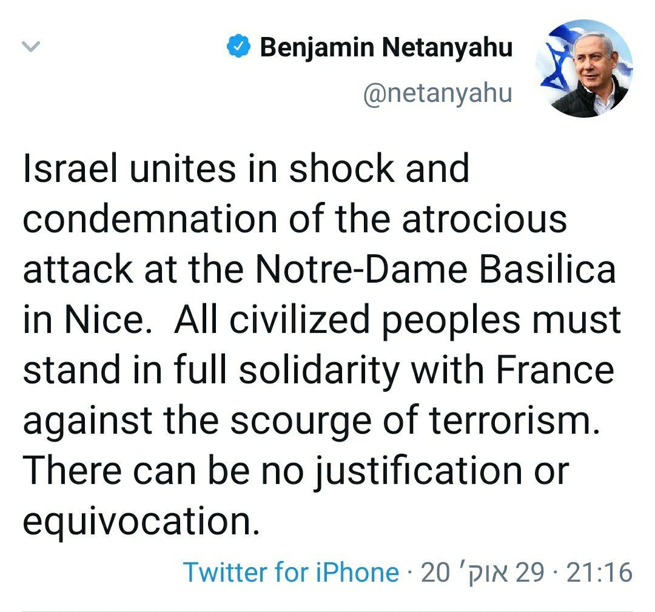Click the @netanyahu handle

(x=437, y=93)
